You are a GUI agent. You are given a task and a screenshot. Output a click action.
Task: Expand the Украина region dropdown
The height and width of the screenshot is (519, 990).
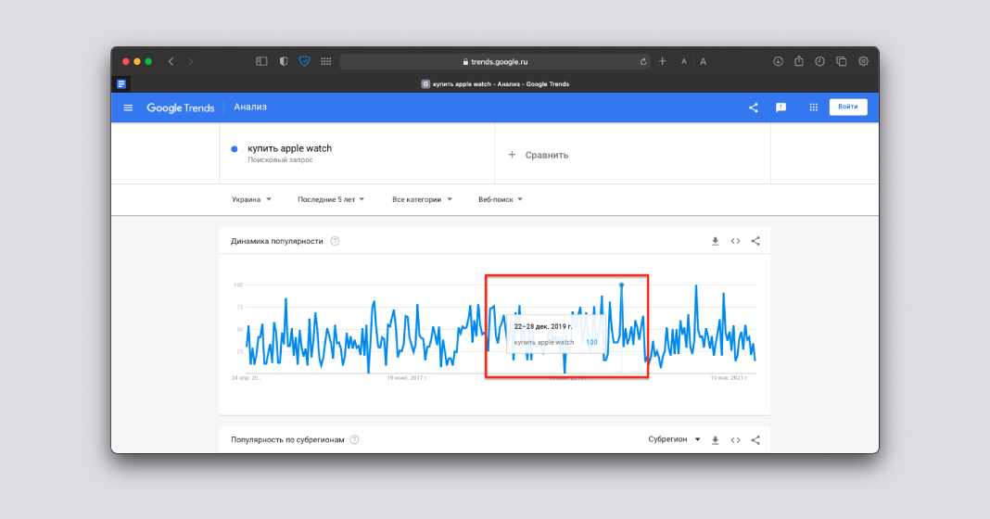pyautogui.click(x=251, y=199)
